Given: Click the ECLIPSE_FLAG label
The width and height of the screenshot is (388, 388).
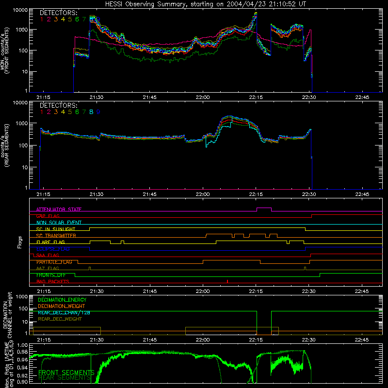Looking at the screenshot, I should pos(53,249).
